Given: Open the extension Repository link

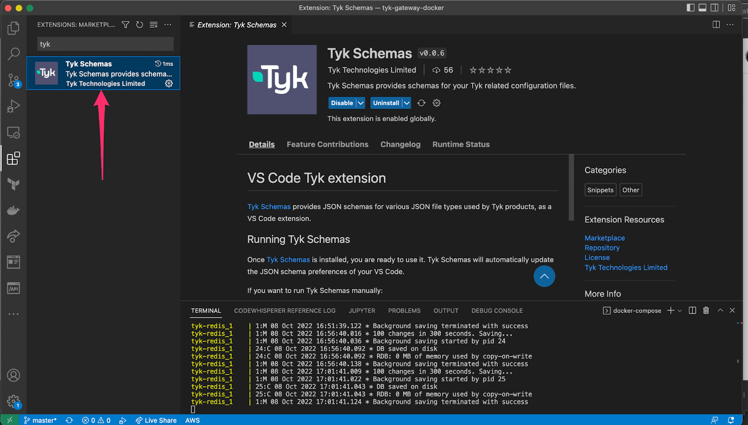Looking at the screenshot, I should tap(602, 247).
